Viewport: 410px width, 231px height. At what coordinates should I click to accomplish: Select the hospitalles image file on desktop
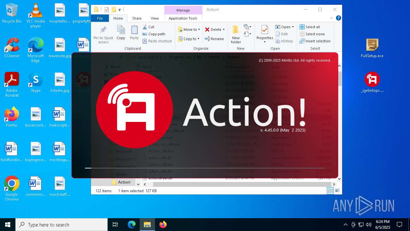click(x=60, y=13)
